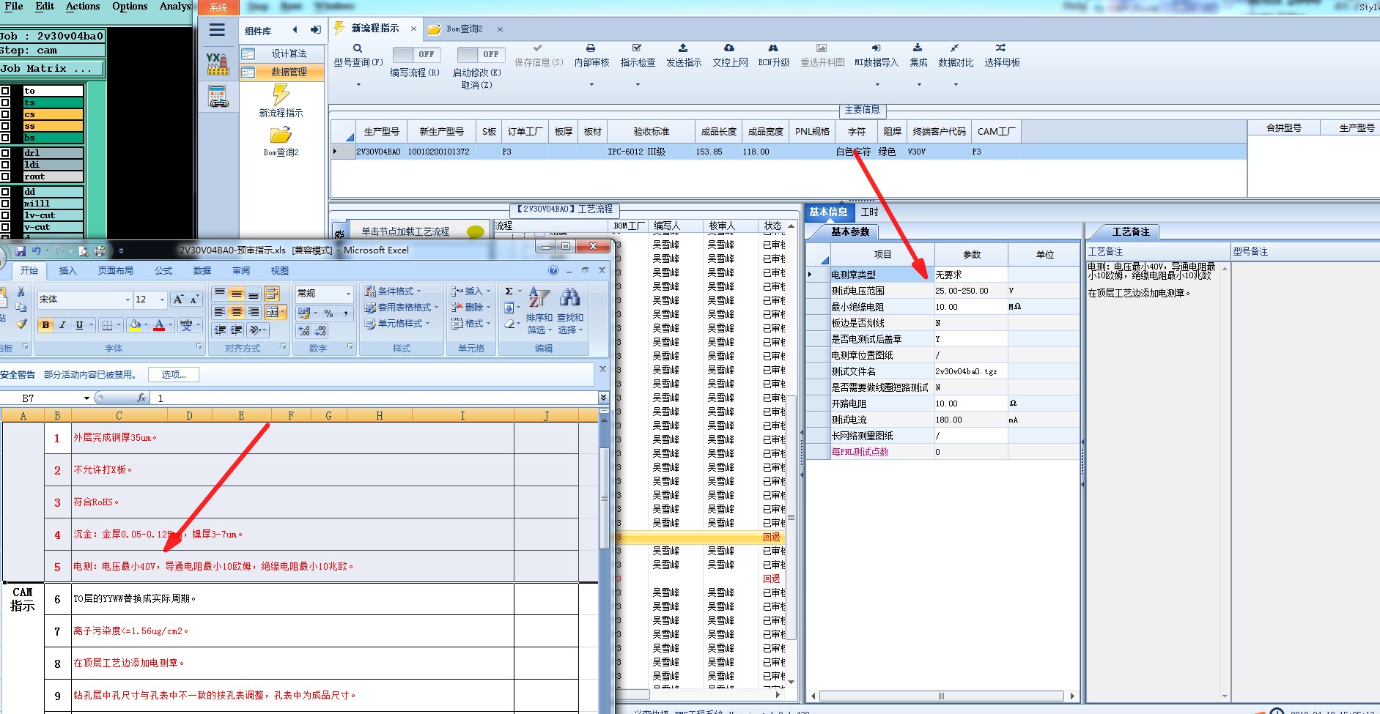Viewport: 1380px width, 714px height.
Task: Click the 集成 download icon
Action: click(918, 48)
